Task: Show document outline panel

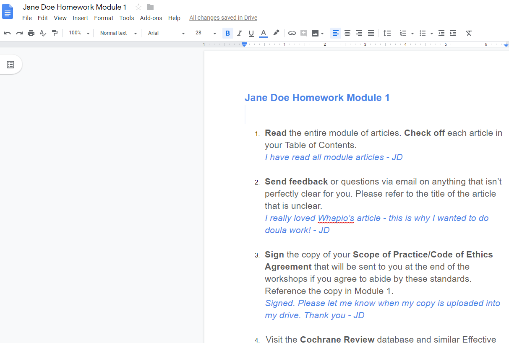Action: (x=10, y=65)
